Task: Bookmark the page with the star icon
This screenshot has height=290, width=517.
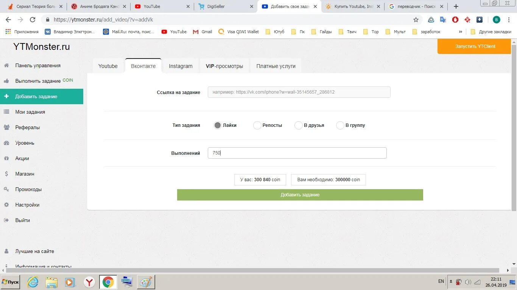Action: pyautogui.click(x=416, y=20)
